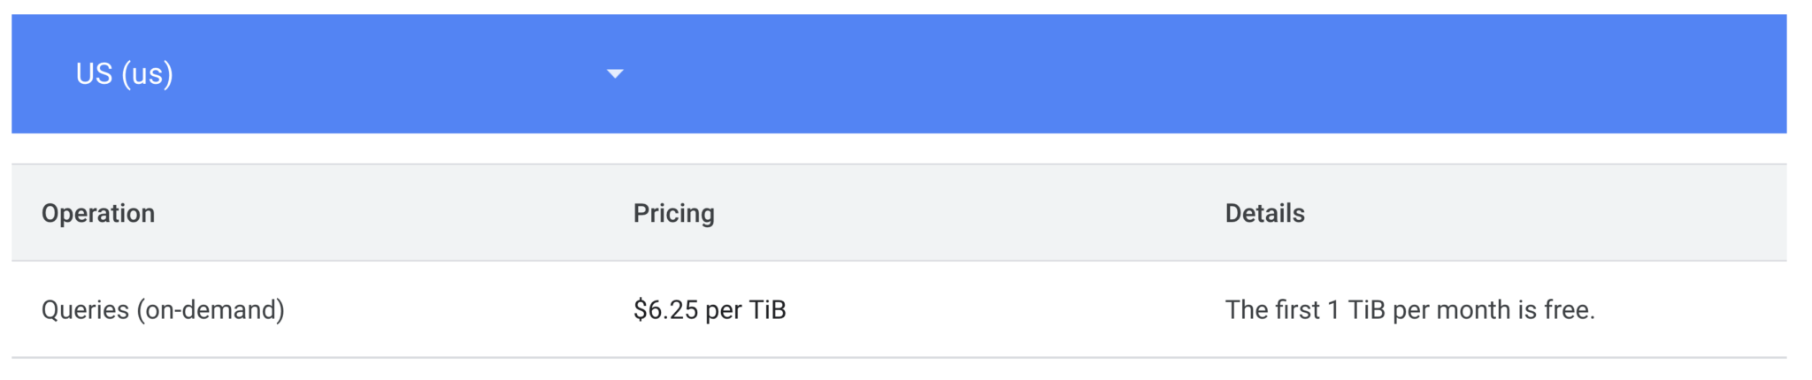The height and width of the screenshot is (380, 1812).
Task: Click the "(on-demand)" text in Operation column
Action: [211, 310]
